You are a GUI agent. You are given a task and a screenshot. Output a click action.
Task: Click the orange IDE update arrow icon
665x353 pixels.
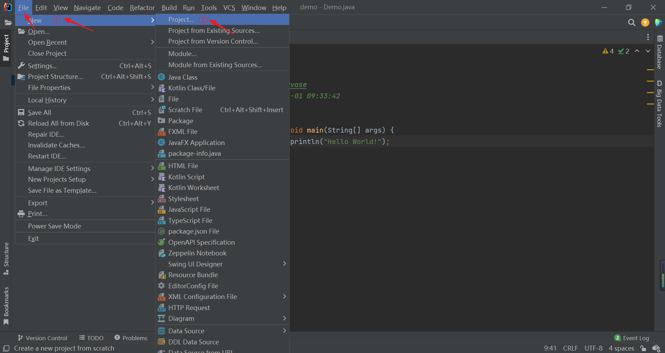(645, 22)
